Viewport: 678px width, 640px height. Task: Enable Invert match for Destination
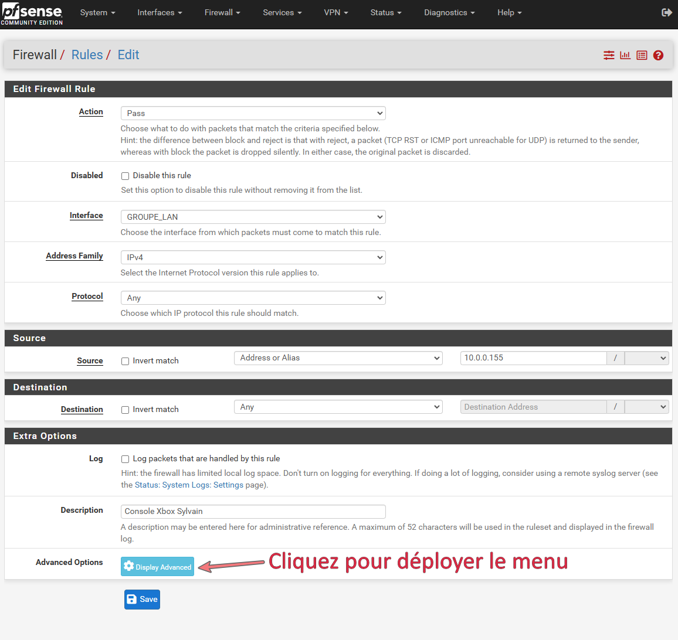coord(125,410)
